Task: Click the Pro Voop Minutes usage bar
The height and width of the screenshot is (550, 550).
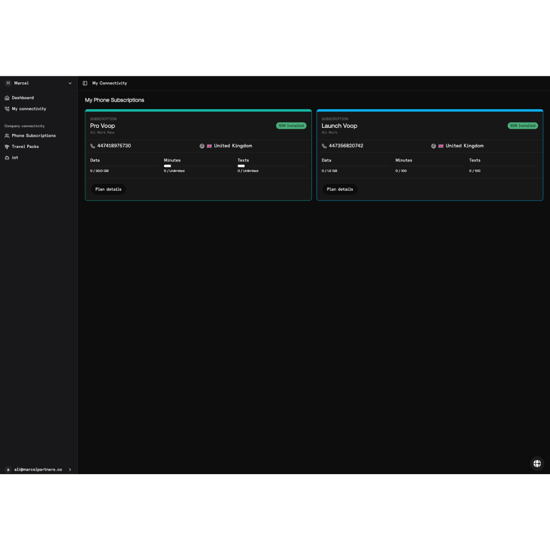Action: 198,166
